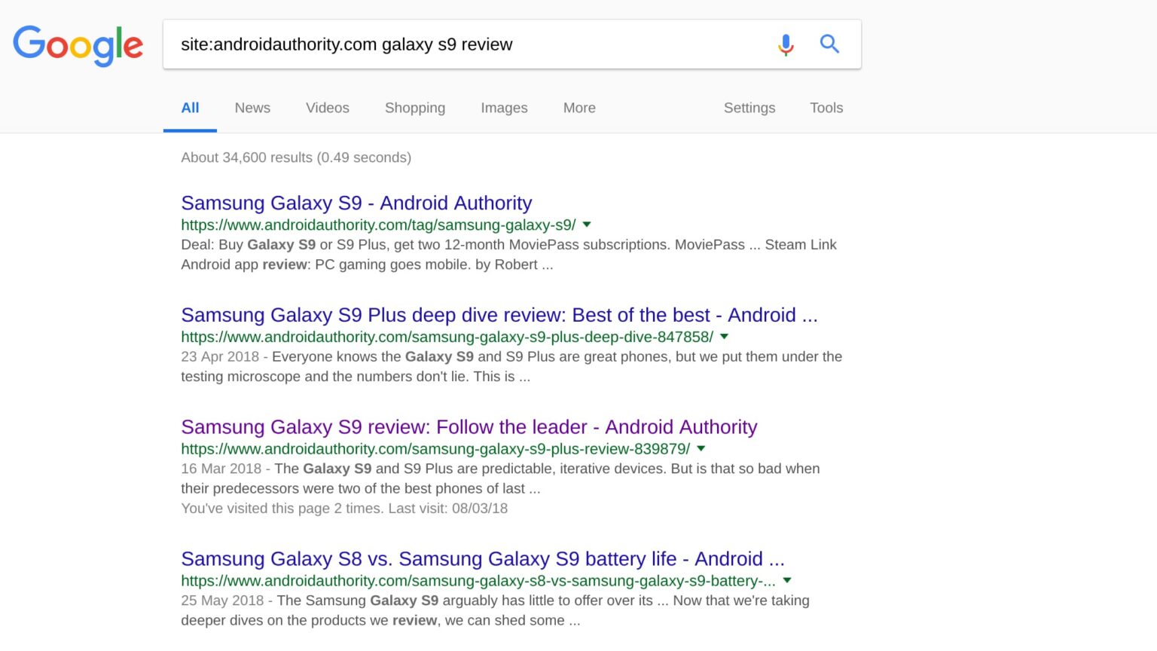Open the Galaxy S9 Plus deep dive review

[499, 315]
